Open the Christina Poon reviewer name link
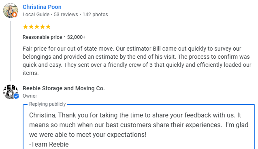Image resolution: width=258 pixels, height=149 pixels. tap(42, 7)
